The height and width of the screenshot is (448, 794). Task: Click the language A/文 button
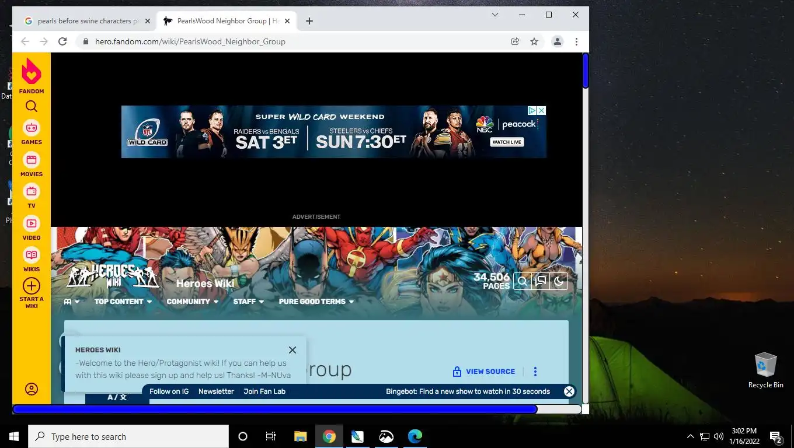[117, 397]
